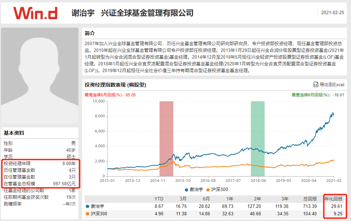Click the 简介 section title

click(x=90, y=33)
